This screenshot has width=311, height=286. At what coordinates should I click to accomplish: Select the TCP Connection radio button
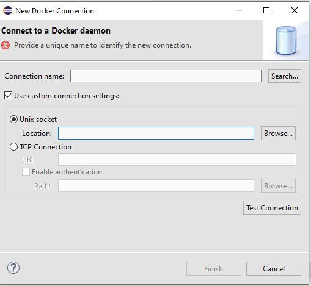coord(13,147)
